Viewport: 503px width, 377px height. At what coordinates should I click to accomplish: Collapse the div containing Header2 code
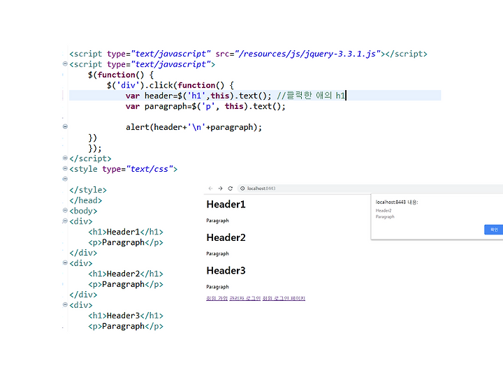(x=65, y=263)
